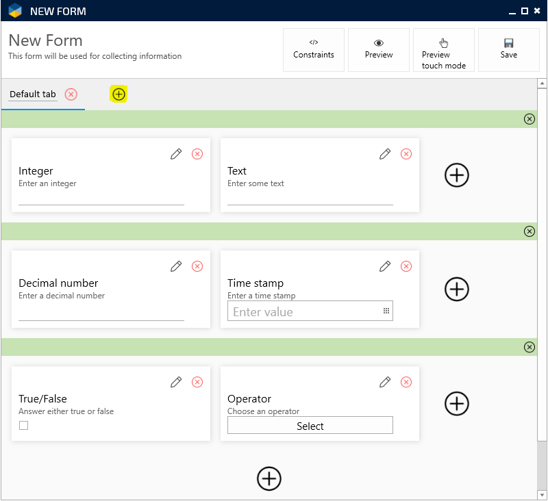This screenshot has width=548, height=501.
Task: Open the Time stamp date picker
Action: point(386,311)
